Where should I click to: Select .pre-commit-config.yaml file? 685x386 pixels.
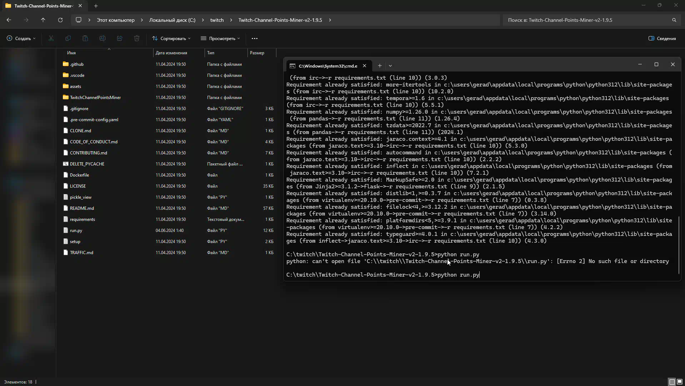click(94, 119)
